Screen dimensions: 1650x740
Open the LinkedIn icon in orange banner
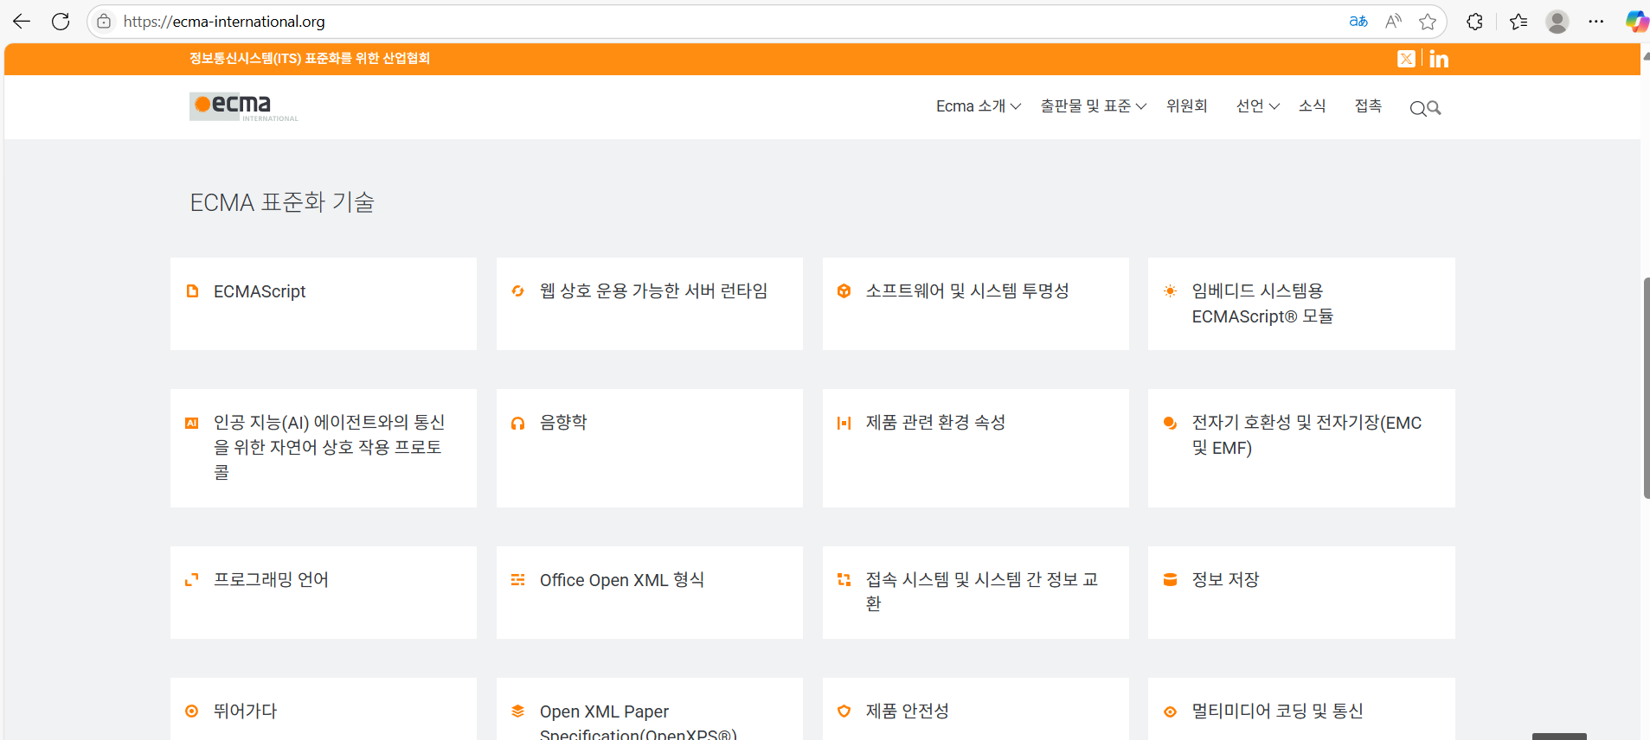coord(1438,59)
